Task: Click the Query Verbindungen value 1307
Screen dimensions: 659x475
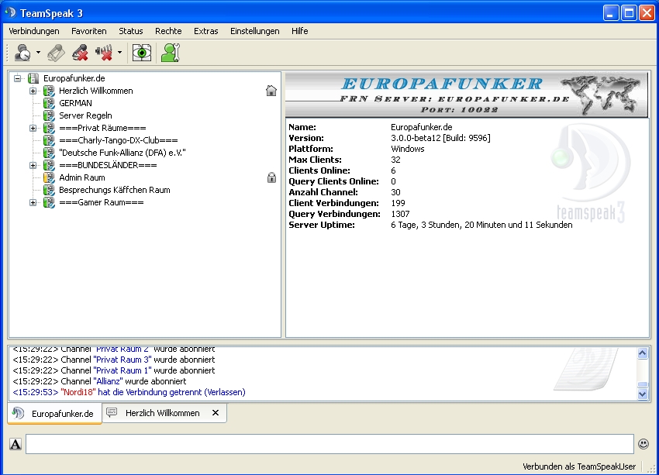Action: (x=400, y=214)
